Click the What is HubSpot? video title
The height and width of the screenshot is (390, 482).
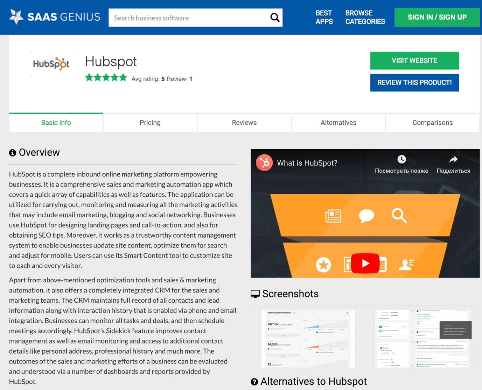tap(307, 163)
